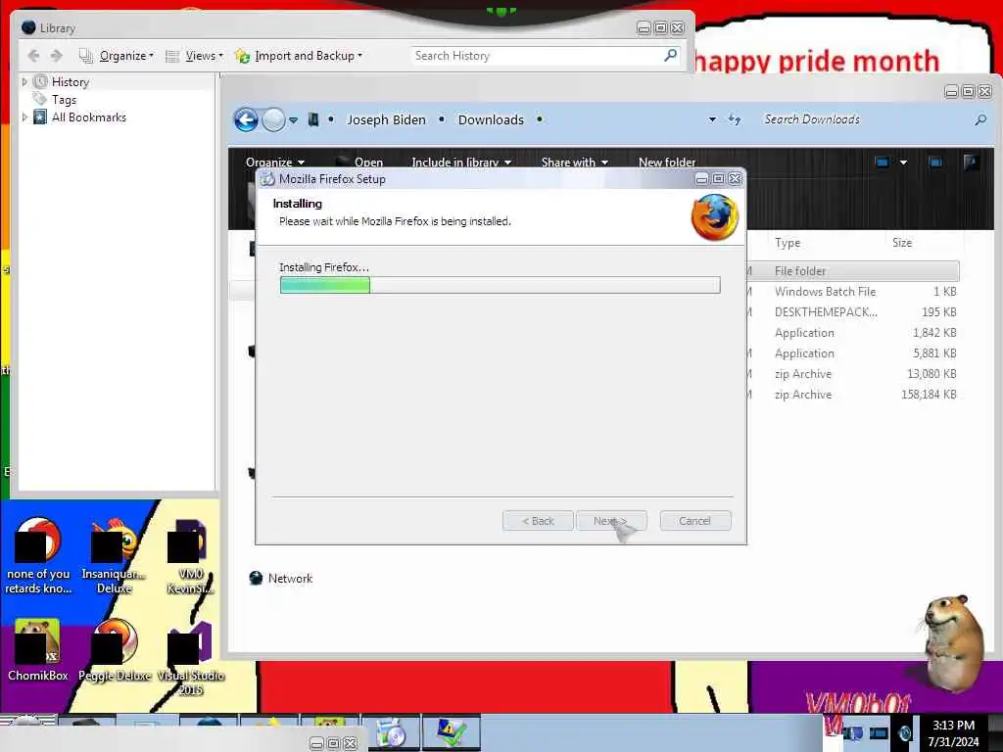Open the more view options arrow
The height and width of the screenshot is (752, 1003).
pyautogui.click(x=903, y=163)
